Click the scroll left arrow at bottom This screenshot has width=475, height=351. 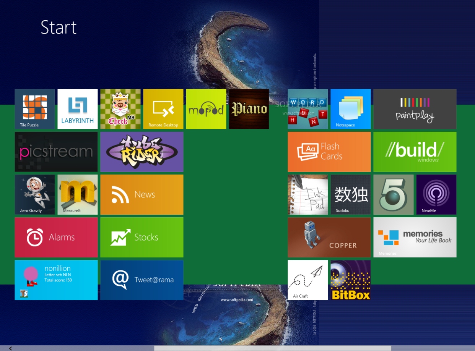pyautogui.click(x=11, y=348)
